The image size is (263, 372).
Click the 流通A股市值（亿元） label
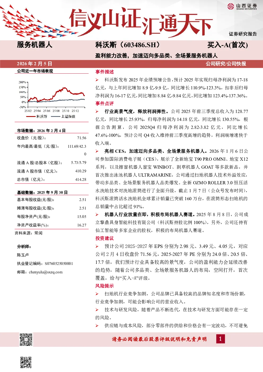click(37, 171)
